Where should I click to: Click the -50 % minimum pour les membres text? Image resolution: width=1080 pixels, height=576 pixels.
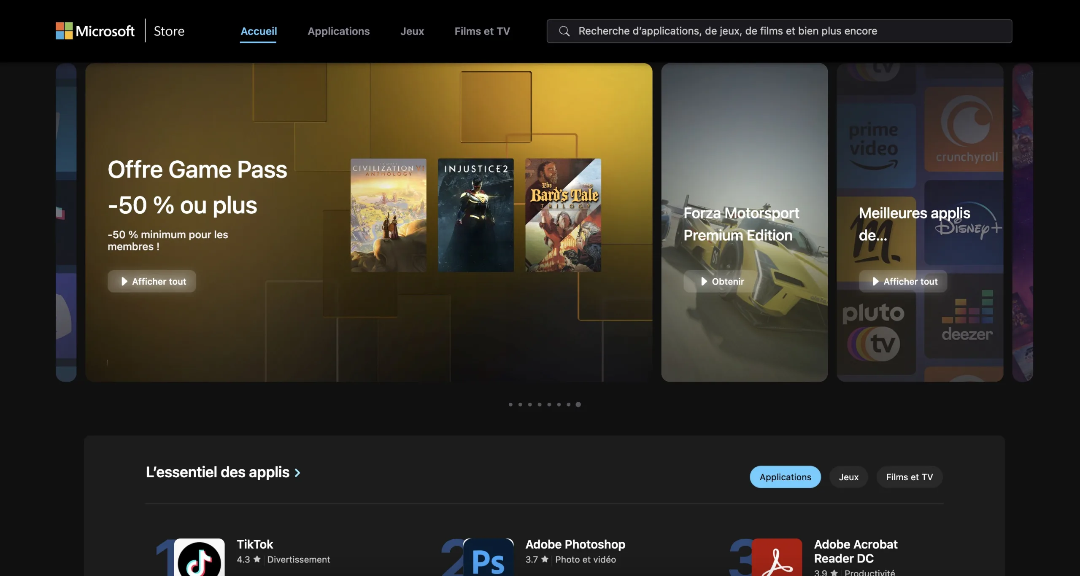pyautogui.click(x=168, y=240)
